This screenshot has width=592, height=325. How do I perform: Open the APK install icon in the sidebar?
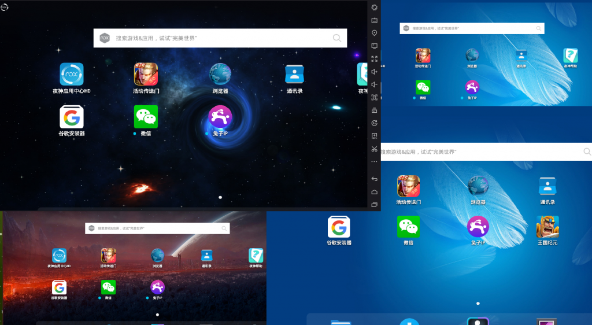coord(374,136)
